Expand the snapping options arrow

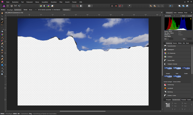(x=122, y=6)
